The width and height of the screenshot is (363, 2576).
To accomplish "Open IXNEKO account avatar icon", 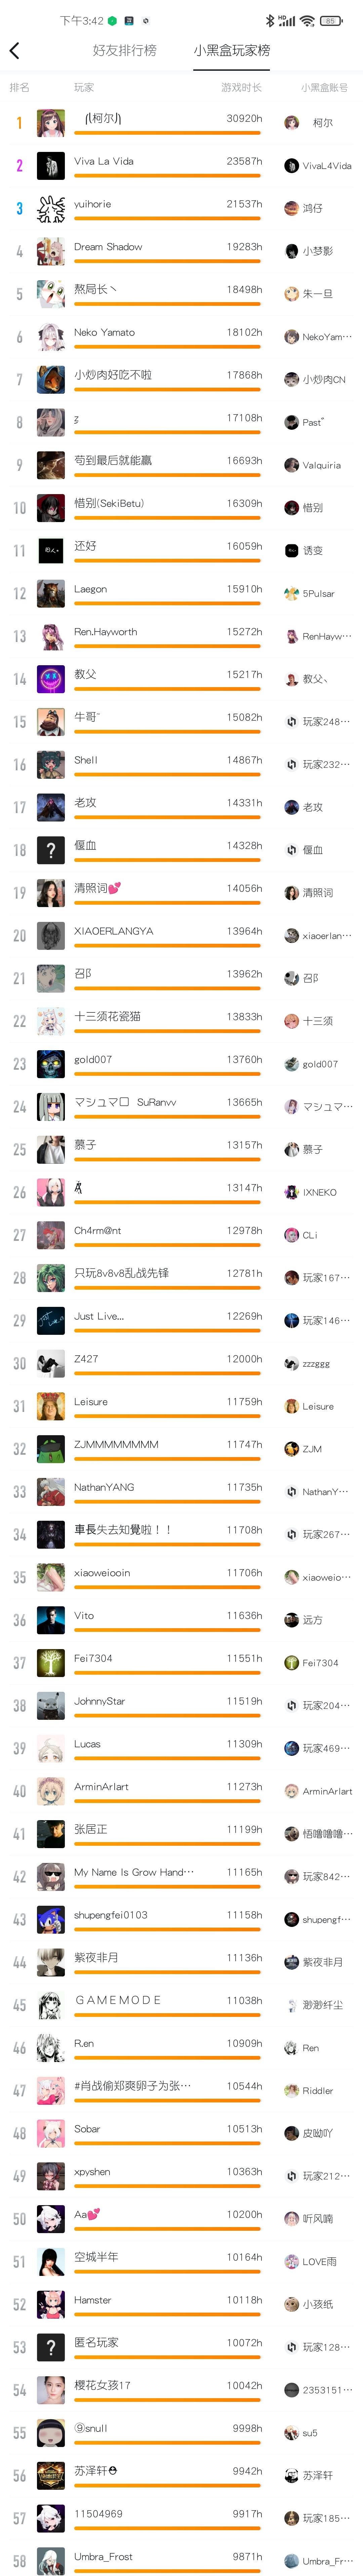I will pos(291,1192).
